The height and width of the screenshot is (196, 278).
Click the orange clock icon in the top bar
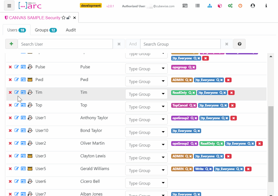point(240,5)
